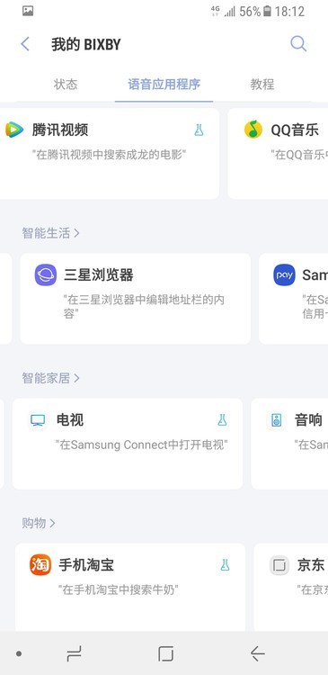The height and width of the screenshot is (675, 328).
Task: Tap the Samsung Pay icon
Action: tap(284, 274)
